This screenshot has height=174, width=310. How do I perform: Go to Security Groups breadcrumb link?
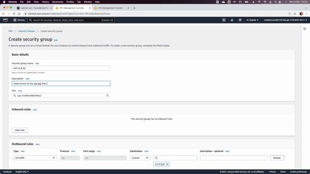click(27, 31)
